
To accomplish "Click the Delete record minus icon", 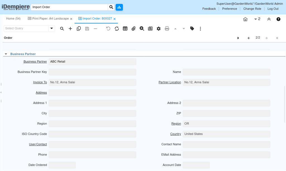I will coord(96,29).
